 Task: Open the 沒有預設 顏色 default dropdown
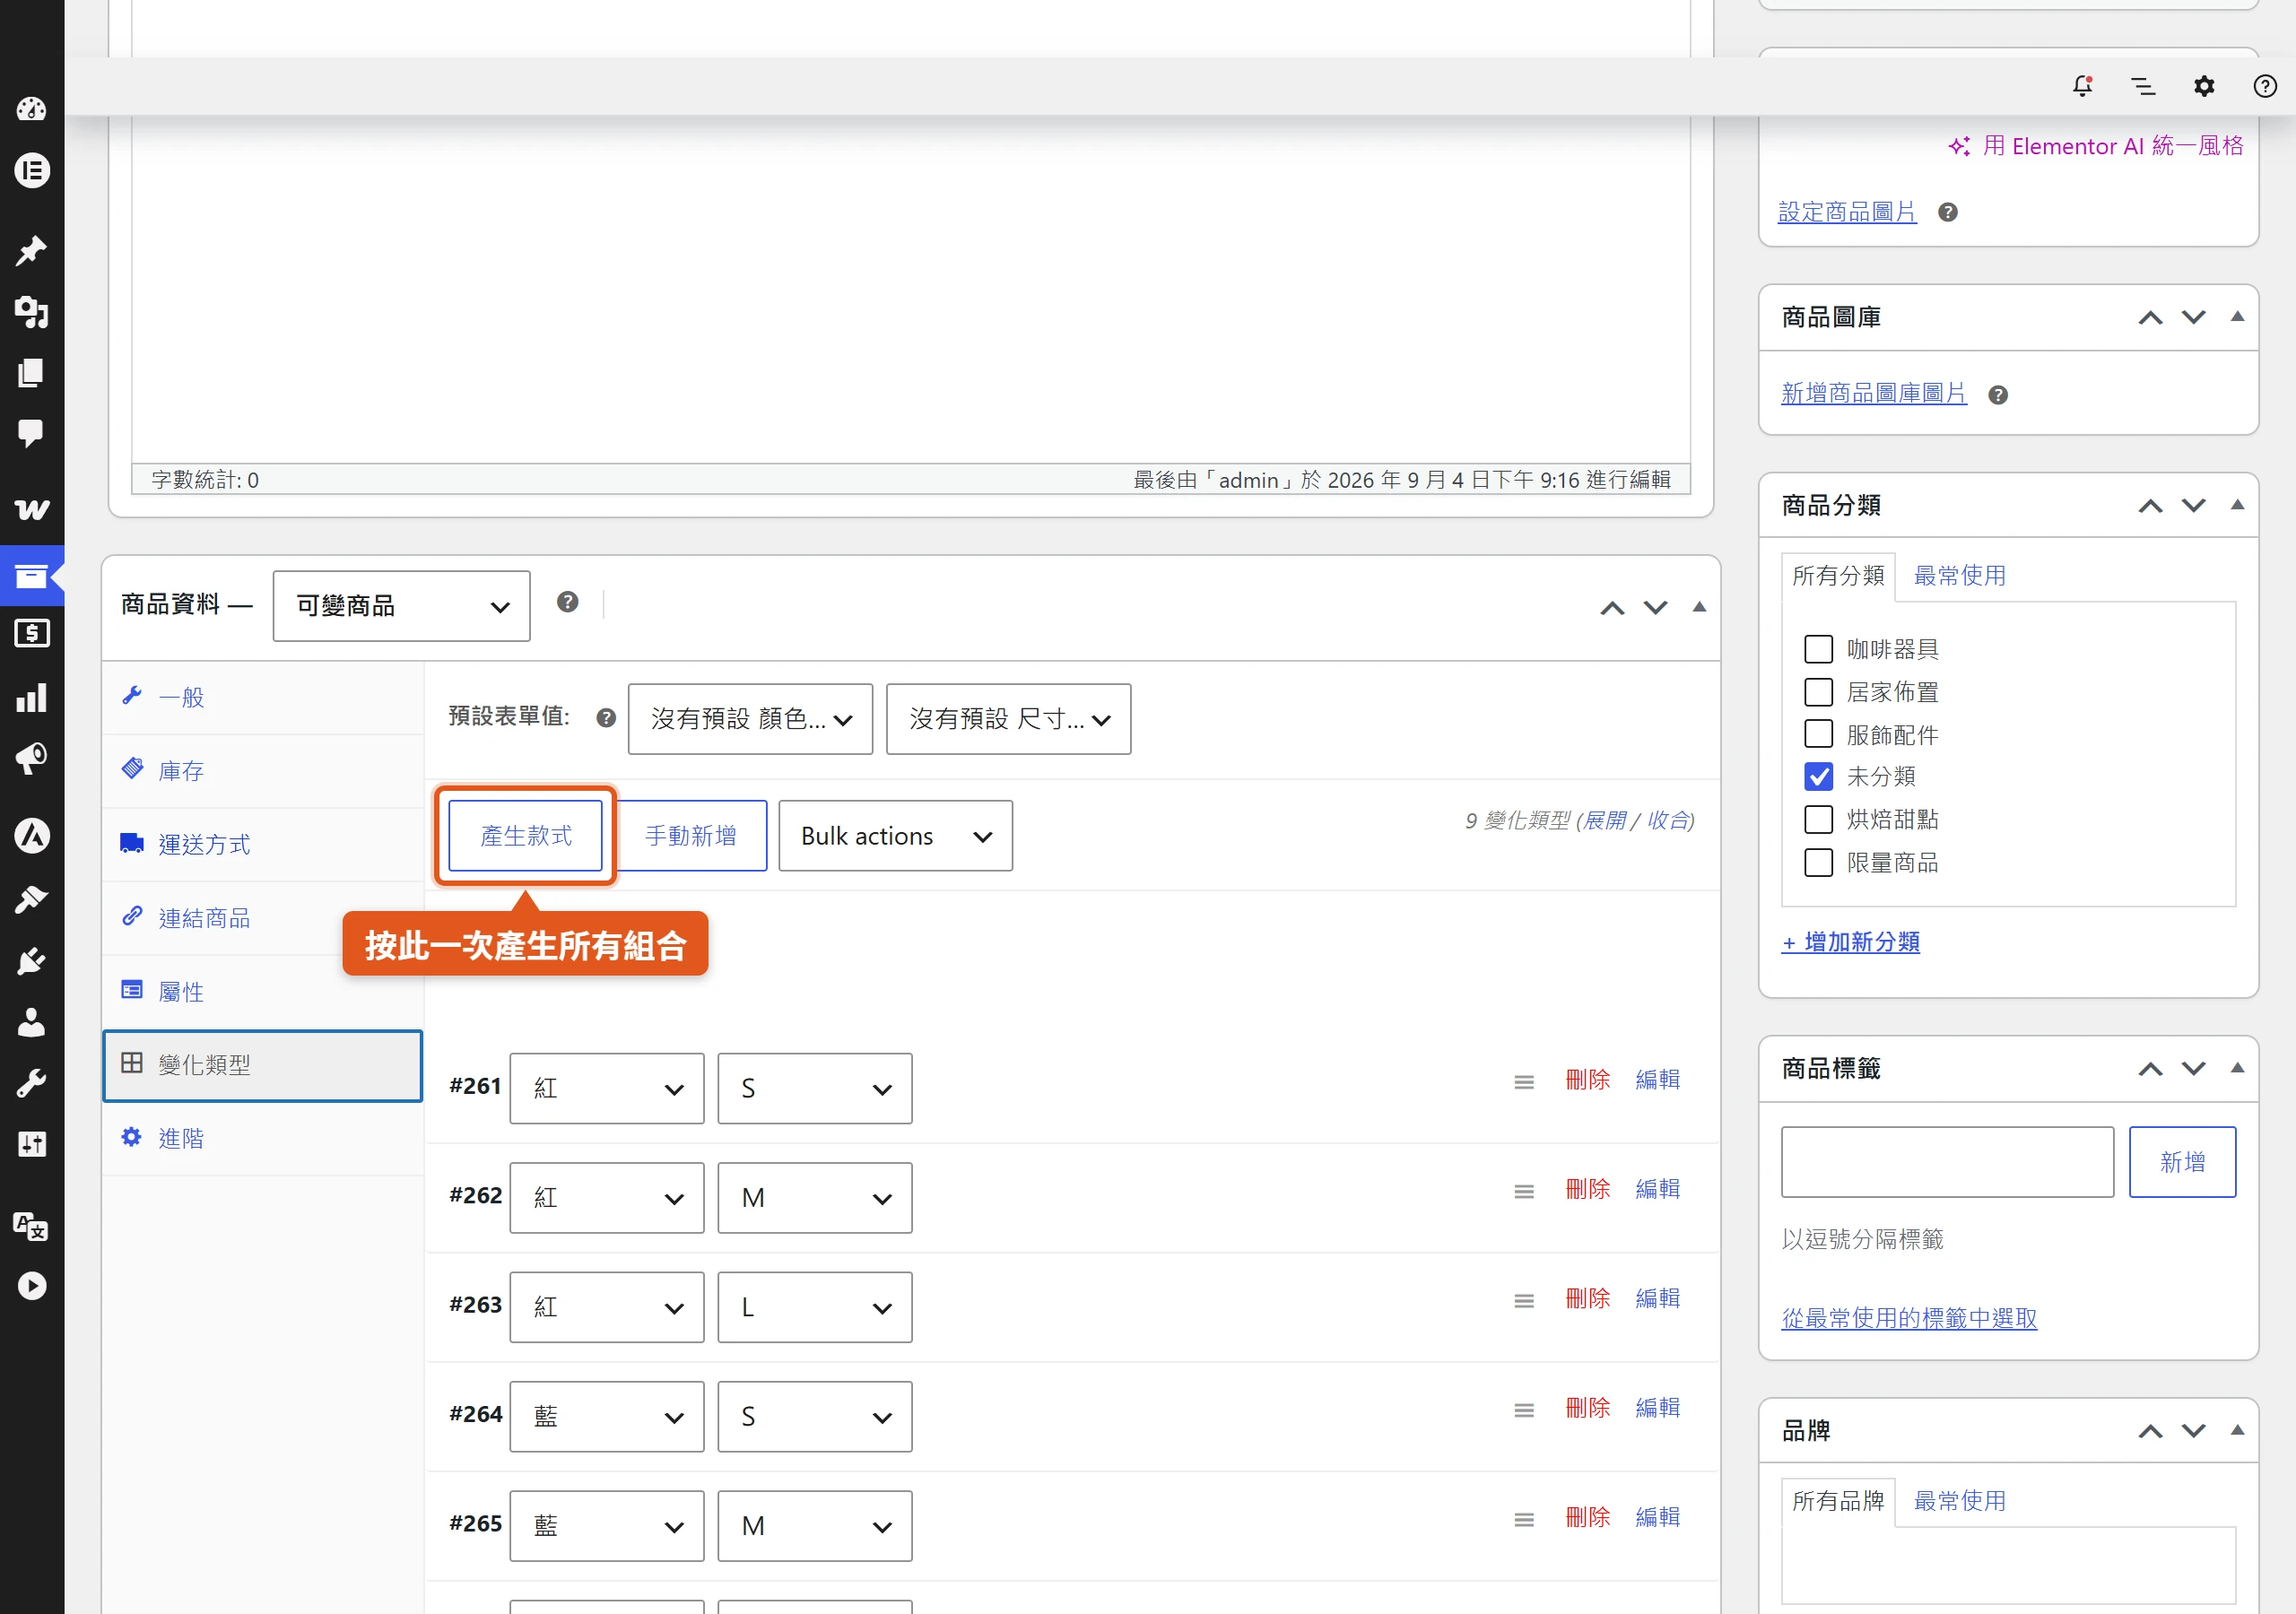750,719
